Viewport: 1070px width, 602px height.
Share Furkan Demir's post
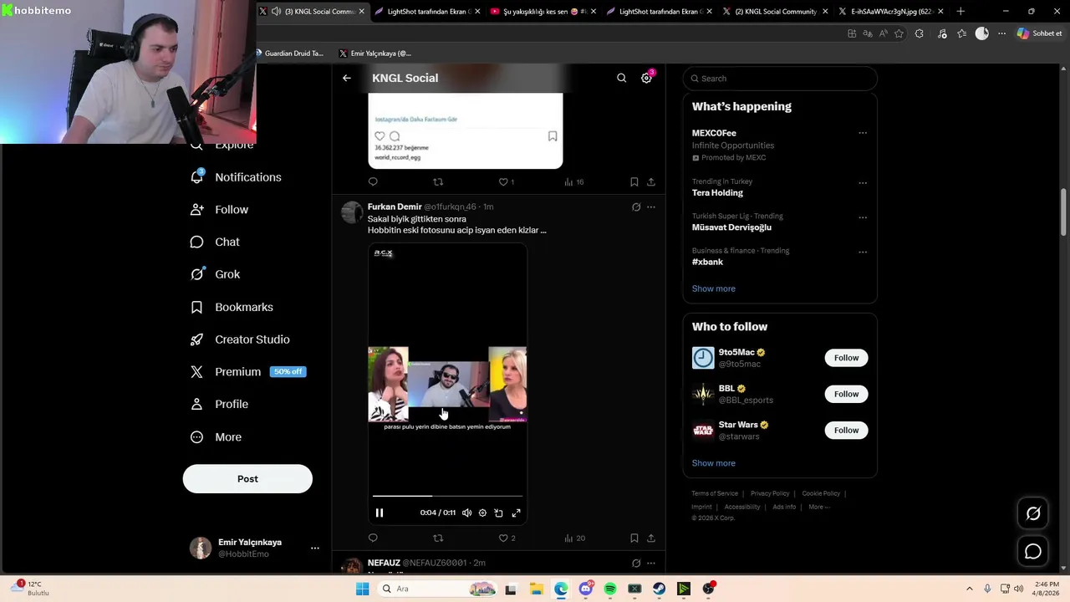[651, 538]
